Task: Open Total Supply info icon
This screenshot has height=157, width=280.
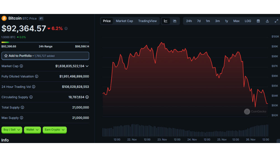Action: 22,108
